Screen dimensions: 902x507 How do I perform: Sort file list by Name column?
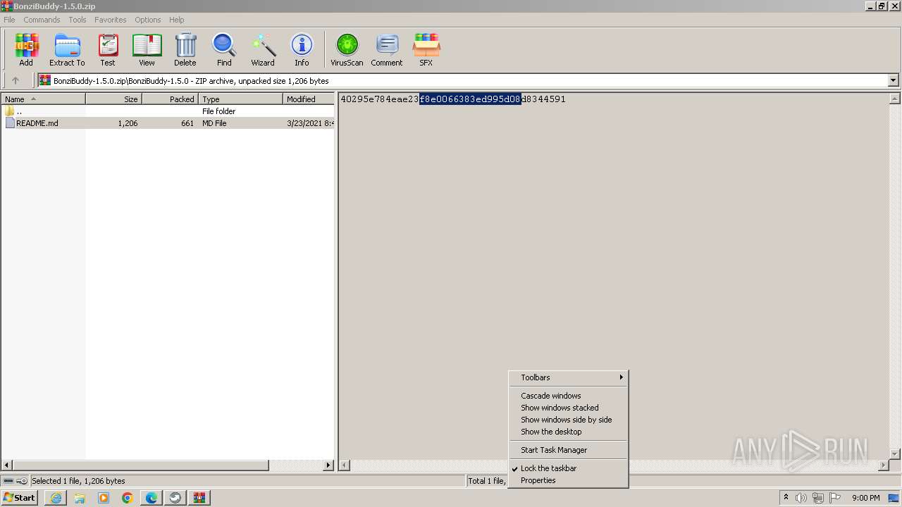tap(43, 99)
